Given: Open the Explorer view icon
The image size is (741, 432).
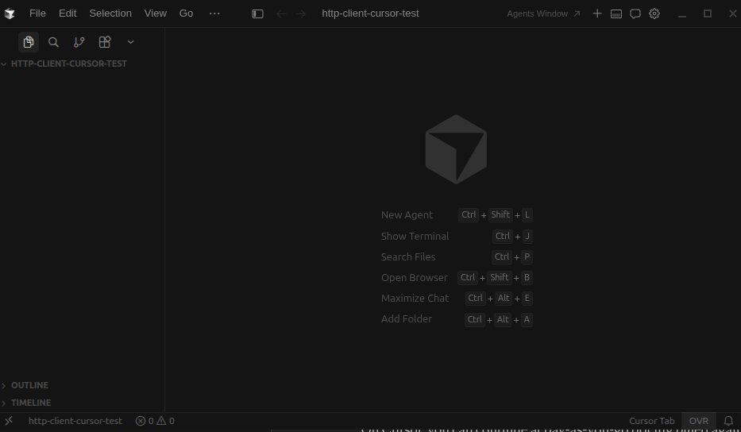Looking at the screenshot, I should pyautogui.click(x=29, y=42).
